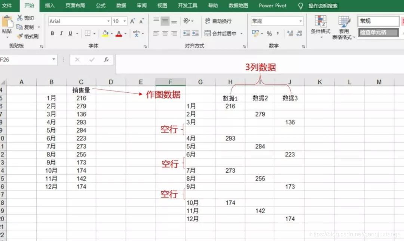Click the Insert Function fx button

coord(106,60)
